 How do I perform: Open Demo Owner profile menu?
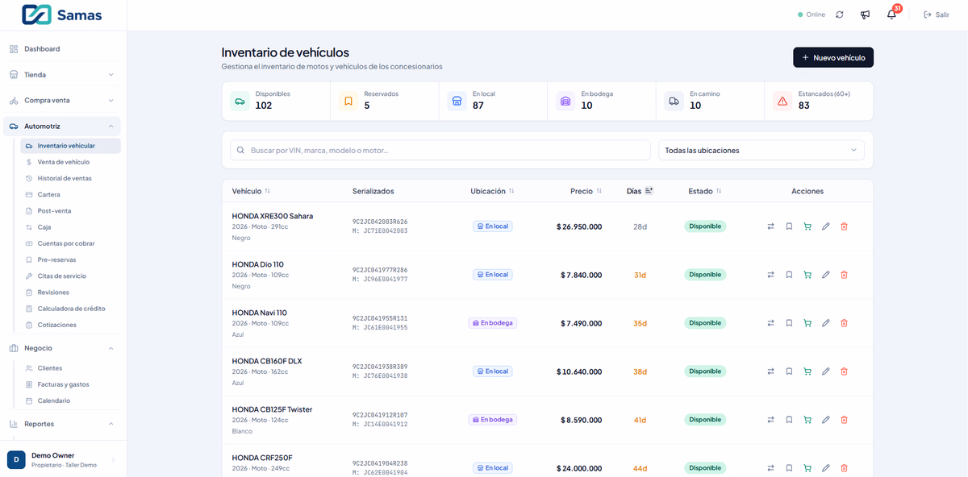(63, 459)
